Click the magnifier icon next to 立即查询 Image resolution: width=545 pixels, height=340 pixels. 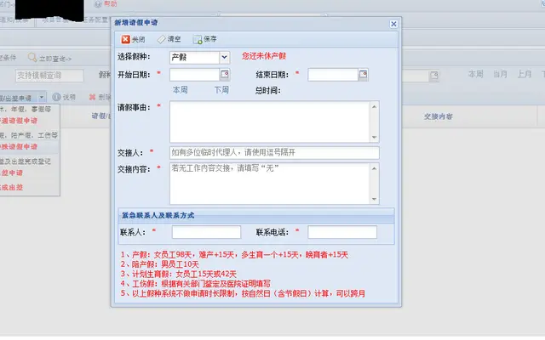[x=32, y=57]
